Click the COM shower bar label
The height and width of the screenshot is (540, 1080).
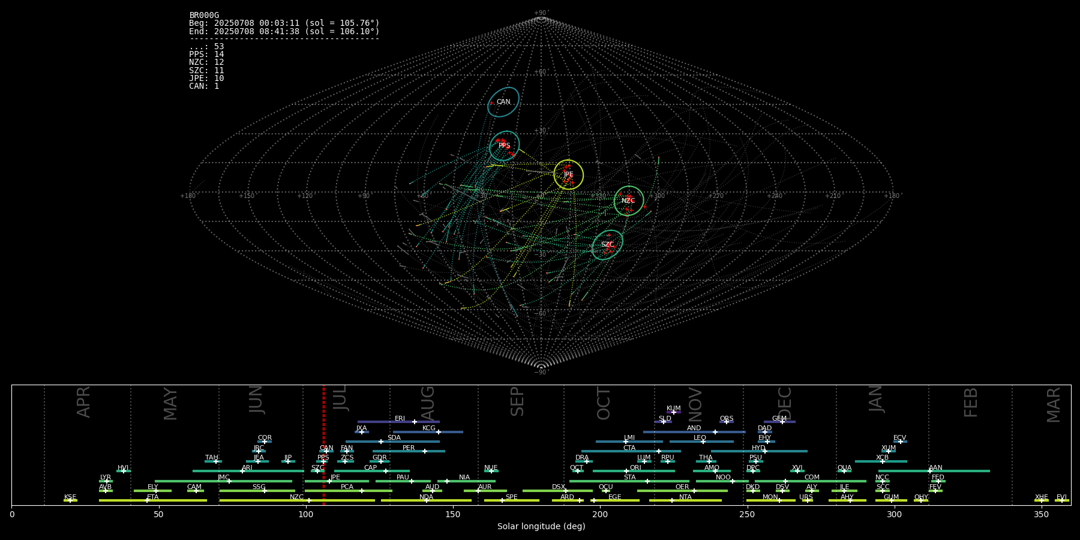(812, 478)
